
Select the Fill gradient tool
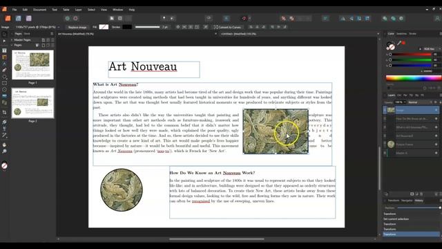click(x=4, y=122)
